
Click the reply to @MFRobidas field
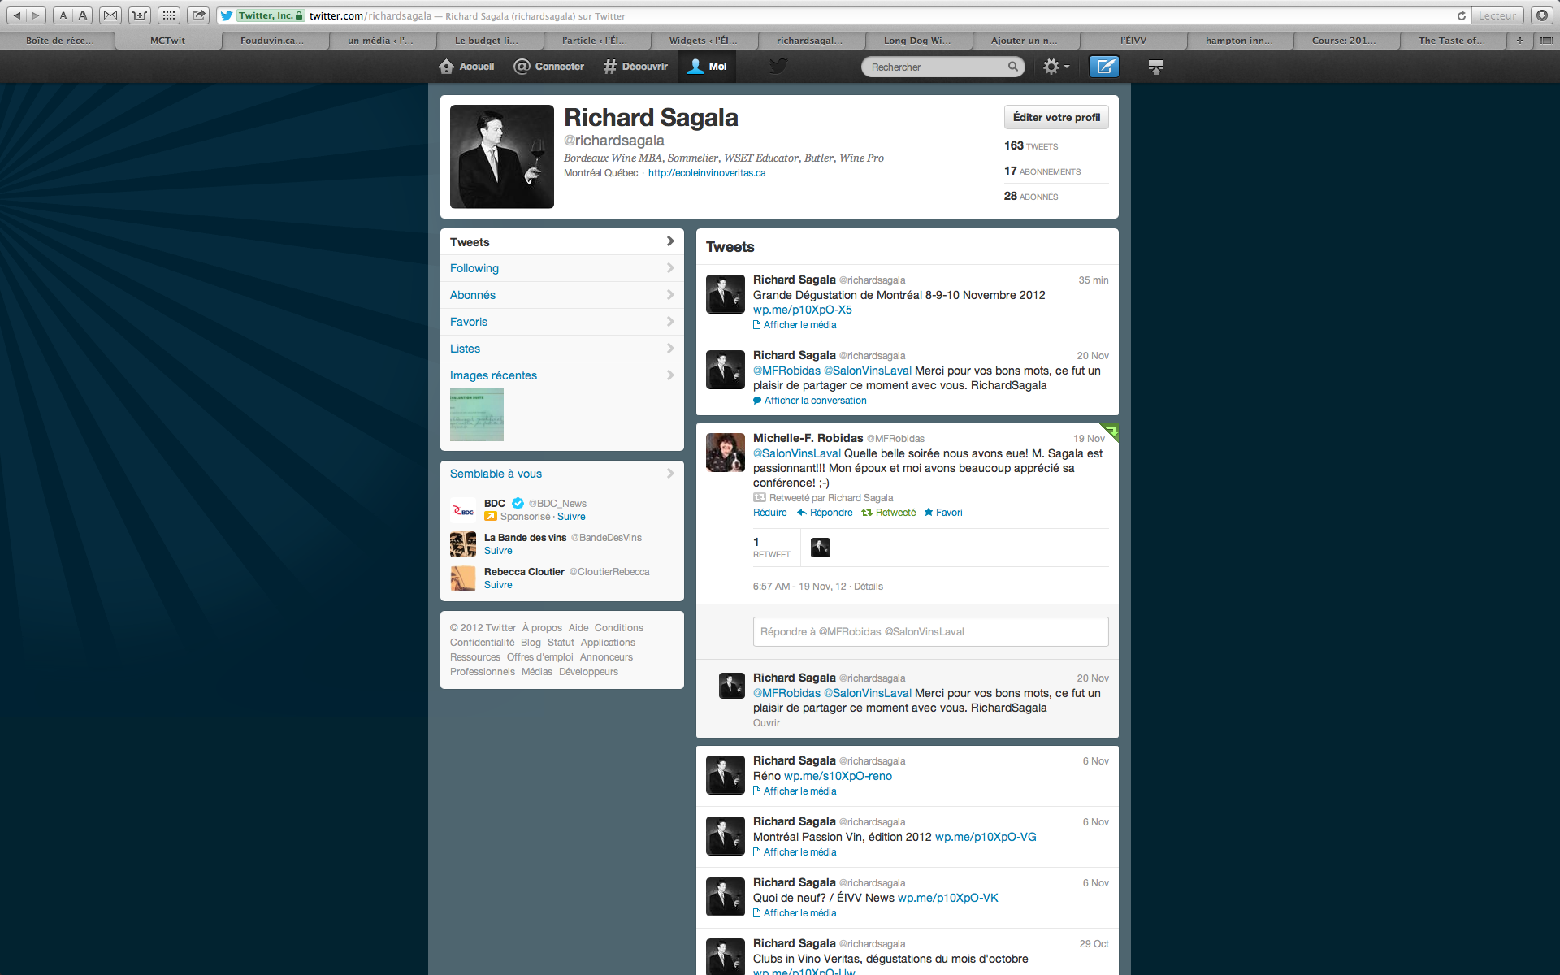pos(930,631)
